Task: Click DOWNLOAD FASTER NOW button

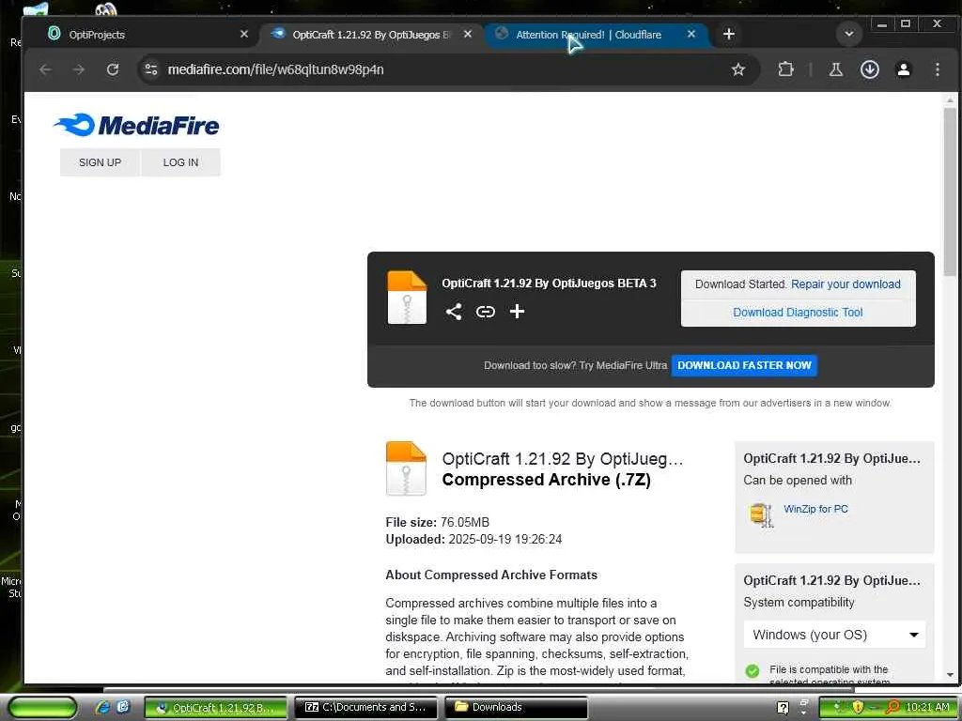Action: coord(744,365)
